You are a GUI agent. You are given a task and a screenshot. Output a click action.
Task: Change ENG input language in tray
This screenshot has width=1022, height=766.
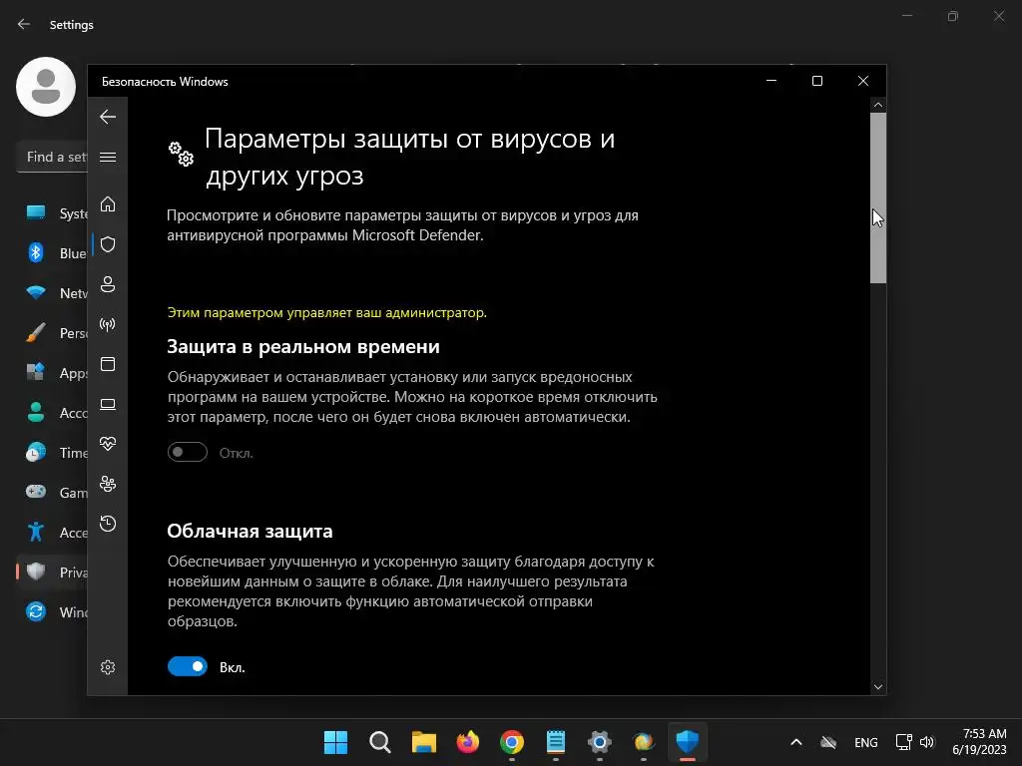coord(865,742)
